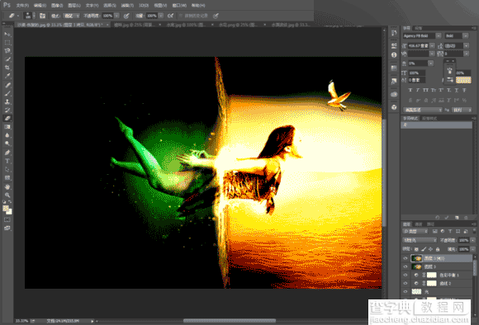Lock layer position in Layers panel
479x325 pixels.
(430, 249)
